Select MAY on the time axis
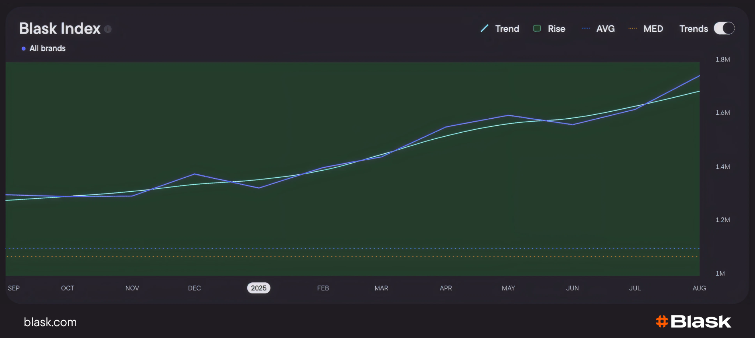This screenshot has height=338, width=755. click(508, 288)
